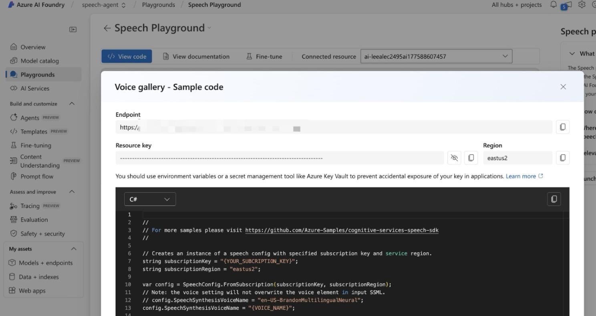This screenshot has width=596, height=316.
Task: Copy the Resource key
Action: (x=471, y=158)
